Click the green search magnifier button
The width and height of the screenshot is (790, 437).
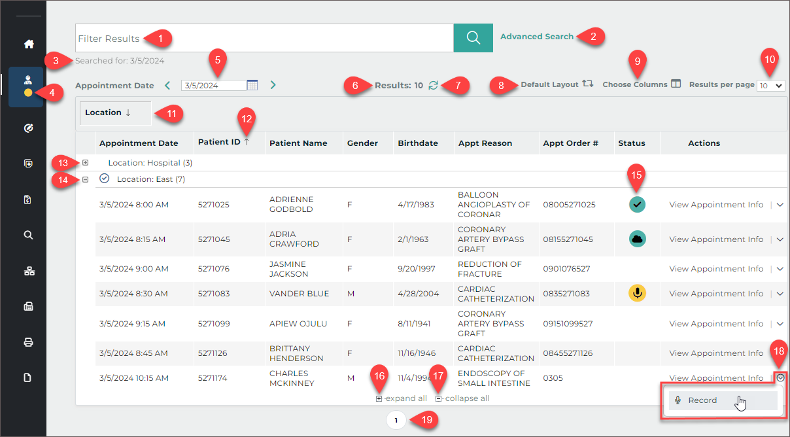[473, 38]
